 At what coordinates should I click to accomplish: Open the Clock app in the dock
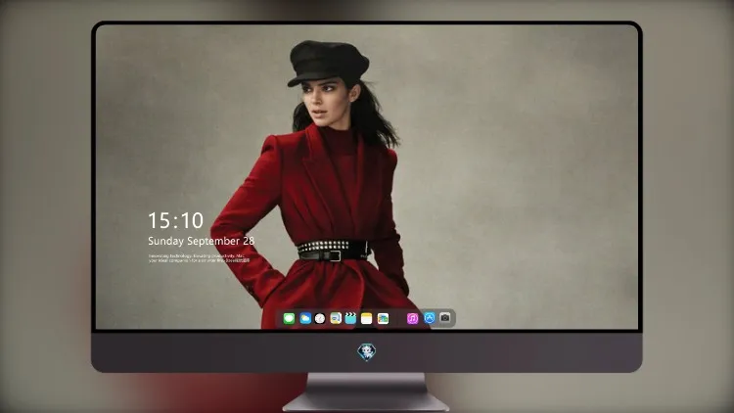pyautogui.click(x=320, y=318)
